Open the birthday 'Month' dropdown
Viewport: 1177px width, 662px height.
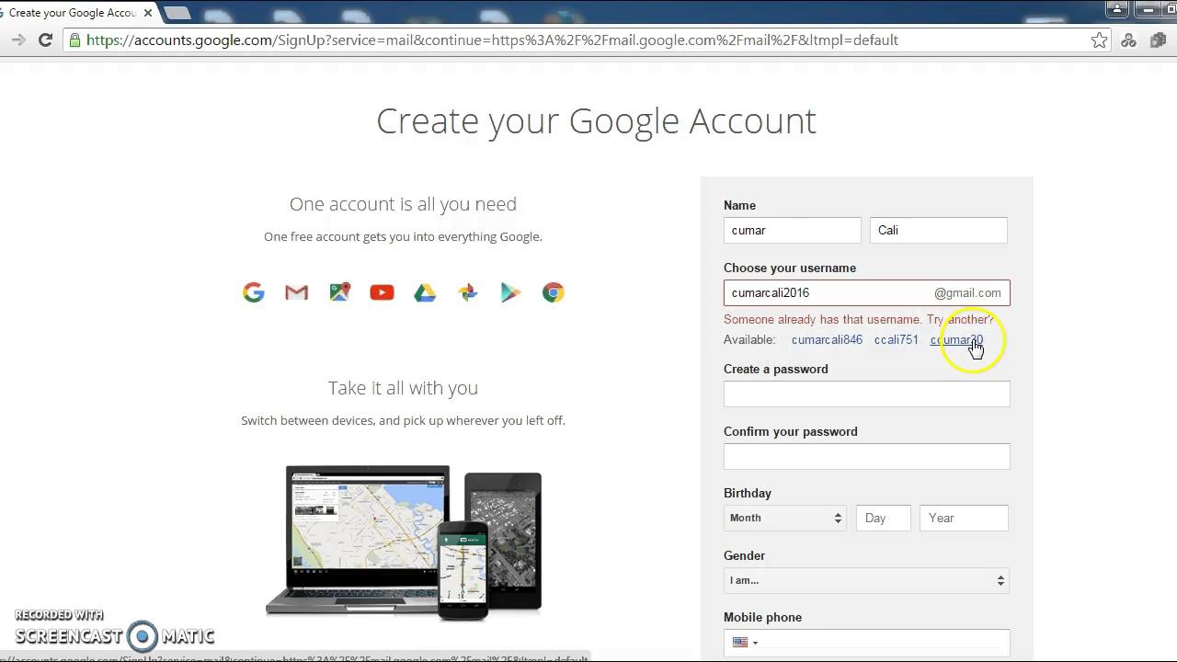pos(785,518)
